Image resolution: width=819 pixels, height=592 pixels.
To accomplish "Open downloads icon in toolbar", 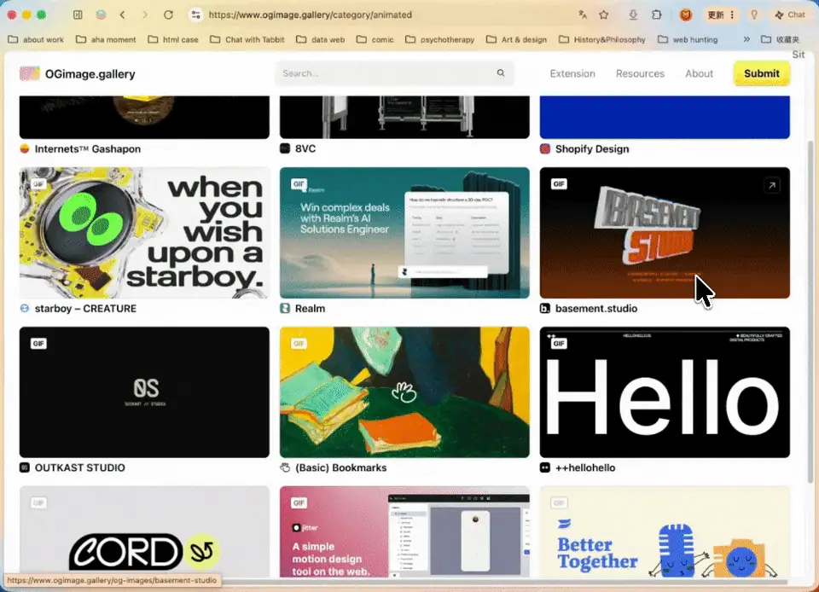I will [x=633, y=15].
